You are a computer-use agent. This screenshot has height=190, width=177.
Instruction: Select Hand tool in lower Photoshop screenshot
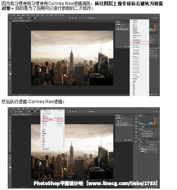point(10,158)
